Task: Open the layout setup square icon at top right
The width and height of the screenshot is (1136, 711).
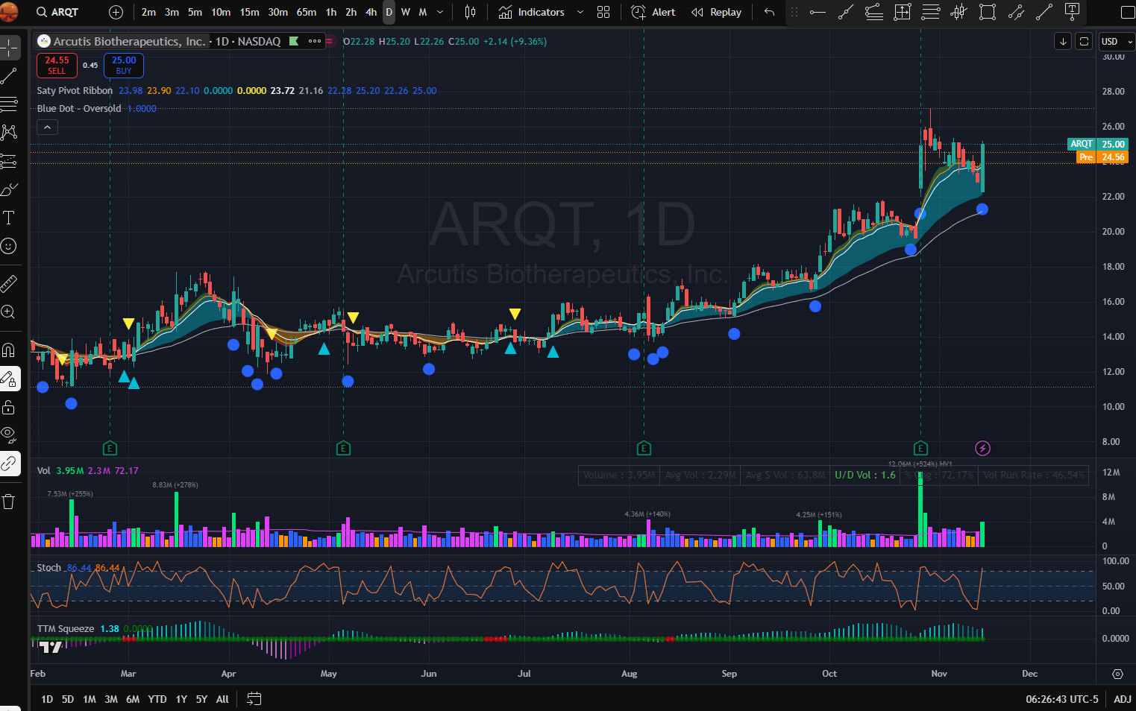Action: (1127, 12)
